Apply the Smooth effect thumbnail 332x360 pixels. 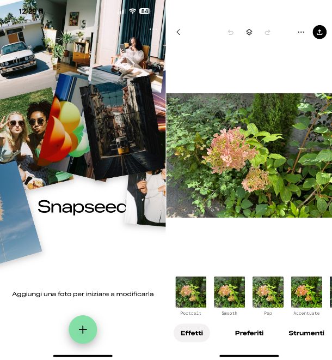[229, 292]
